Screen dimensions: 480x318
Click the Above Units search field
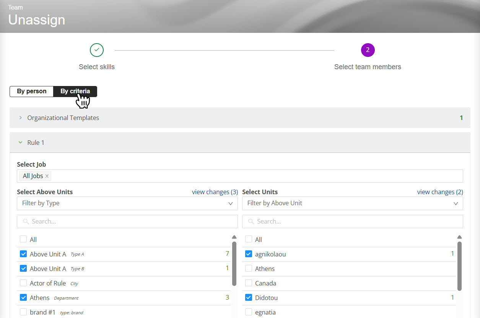127,222
